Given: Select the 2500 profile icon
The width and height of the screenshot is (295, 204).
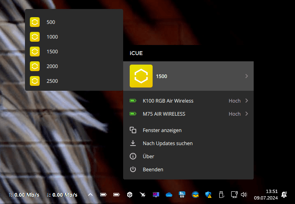Looking at the screenshot, I should click(35, 81).
